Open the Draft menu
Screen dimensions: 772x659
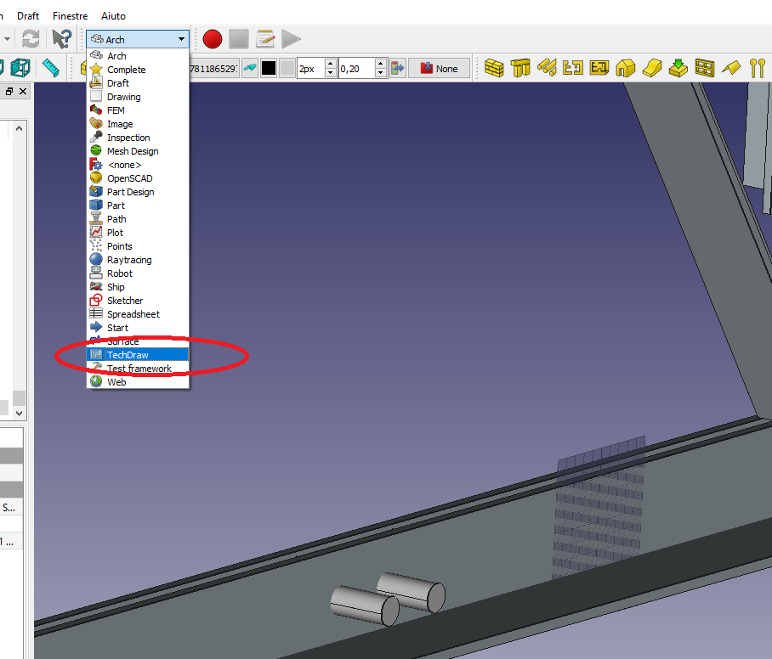click(x=28, y=16)
